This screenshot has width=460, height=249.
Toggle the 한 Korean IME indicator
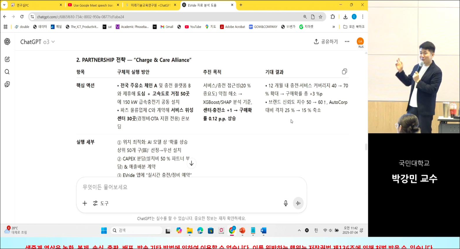click(316, 230)
